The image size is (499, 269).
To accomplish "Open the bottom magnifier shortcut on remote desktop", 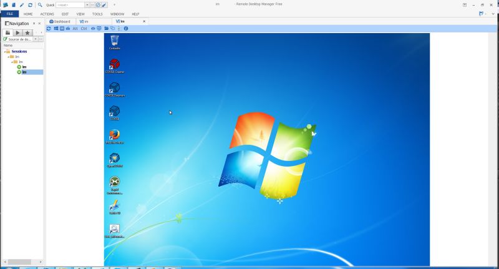I will [115, 231].
